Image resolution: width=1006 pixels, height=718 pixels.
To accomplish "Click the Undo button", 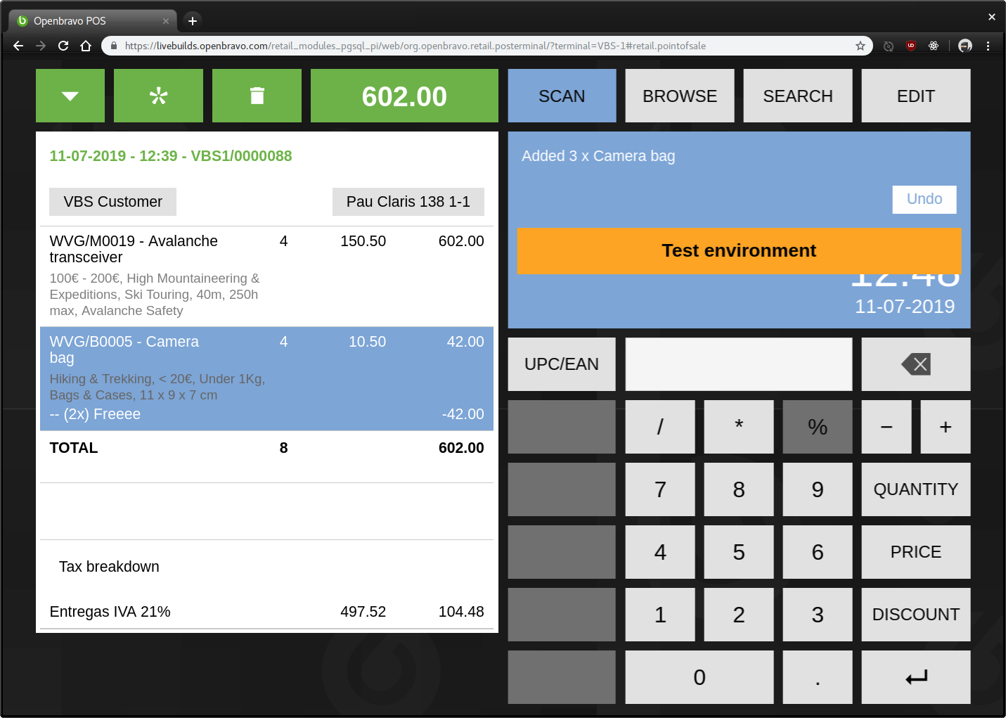I will tap(924, 199).
